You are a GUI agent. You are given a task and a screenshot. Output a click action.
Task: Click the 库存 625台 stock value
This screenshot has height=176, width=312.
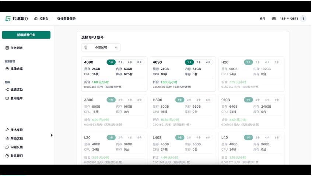click(x=128, y=74)
